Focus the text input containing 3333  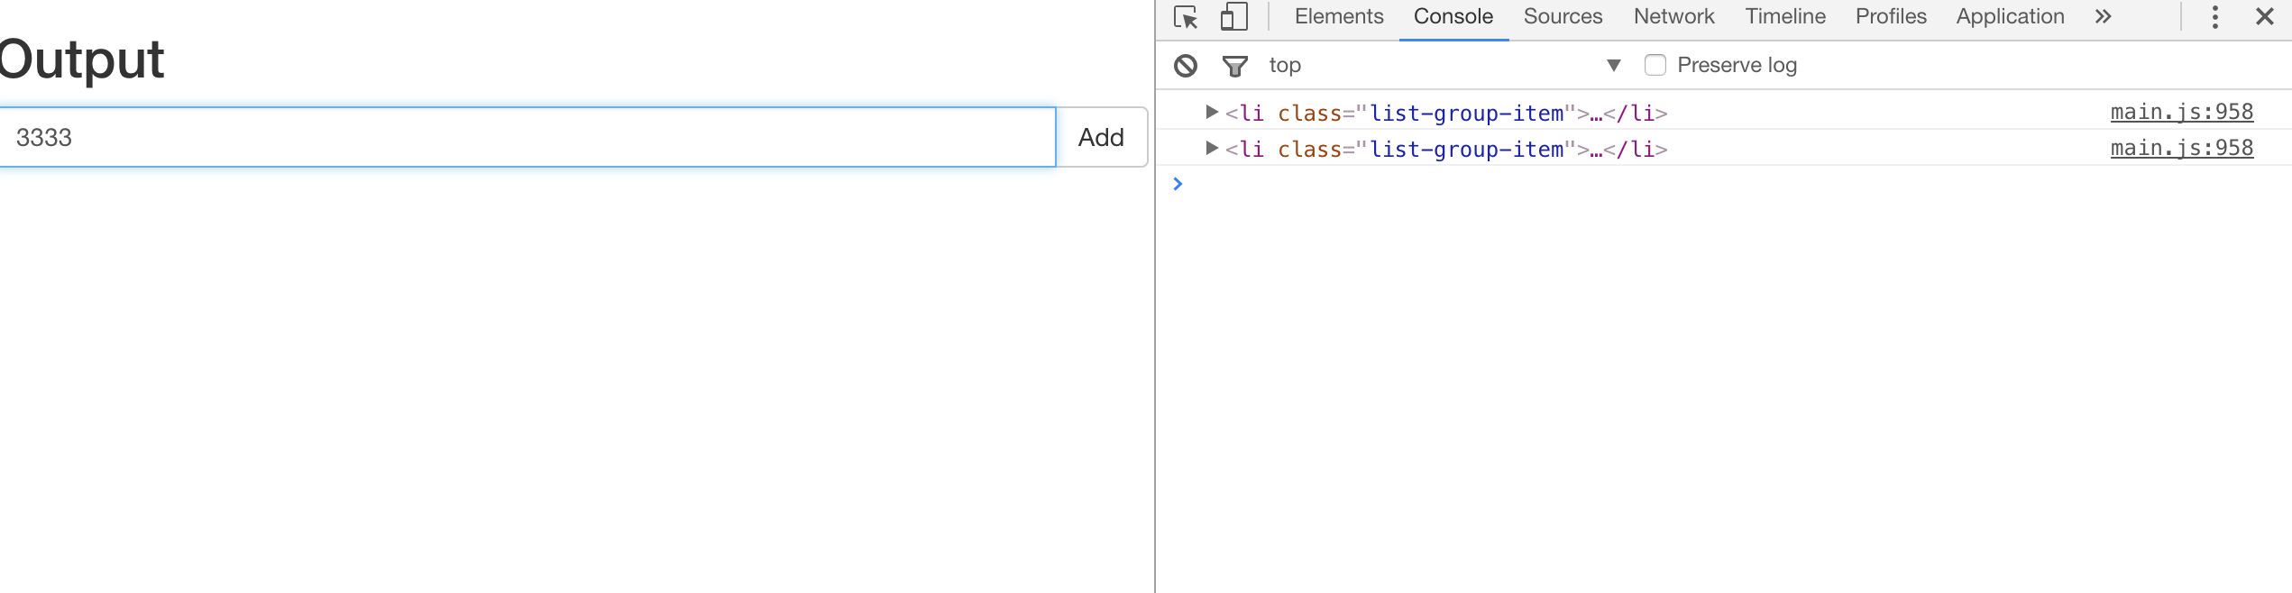point(527,138)
